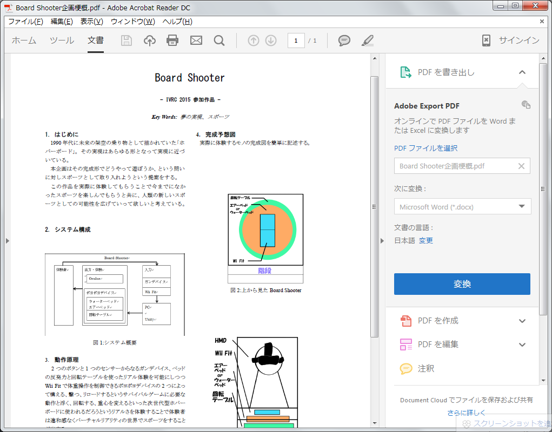Click the system overview diagram figure 1
The width and height of the screenshot is (552, 432).
tap(115, 294)
